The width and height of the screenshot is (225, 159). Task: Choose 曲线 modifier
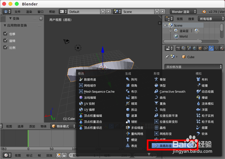(160, 98)
